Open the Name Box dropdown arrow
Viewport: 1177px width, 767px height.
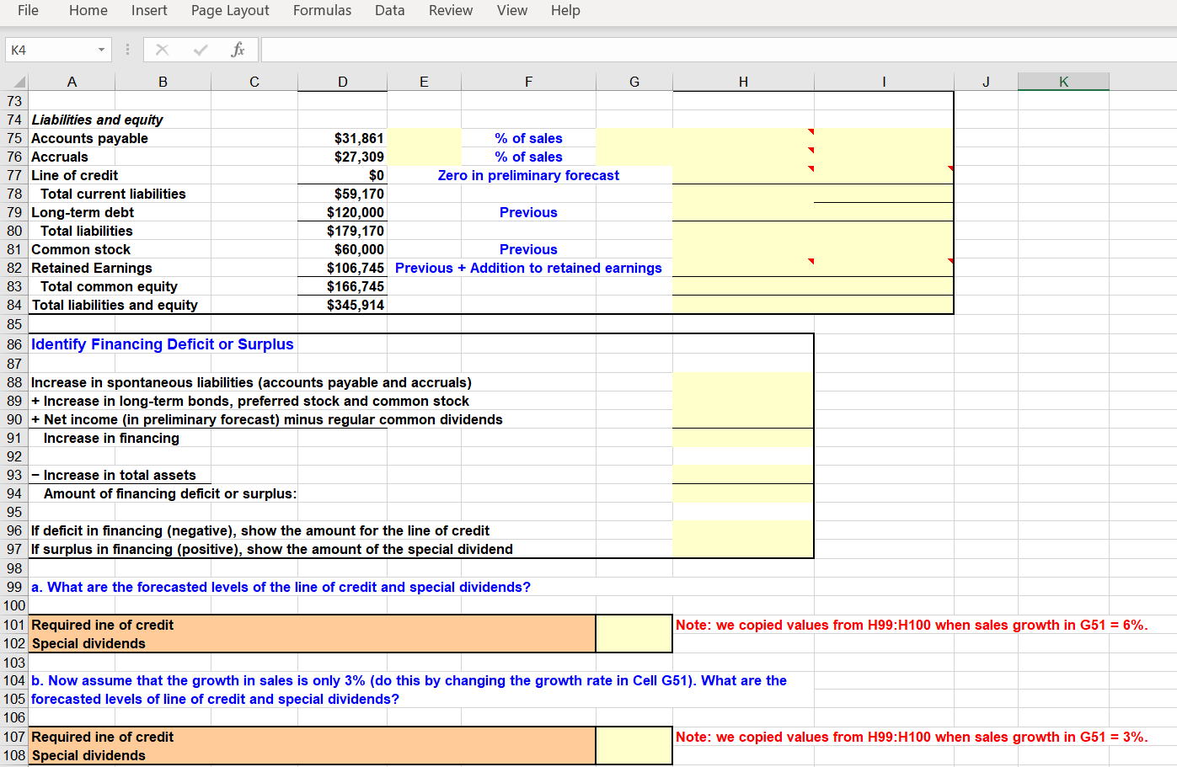click(x=100, y=49)
